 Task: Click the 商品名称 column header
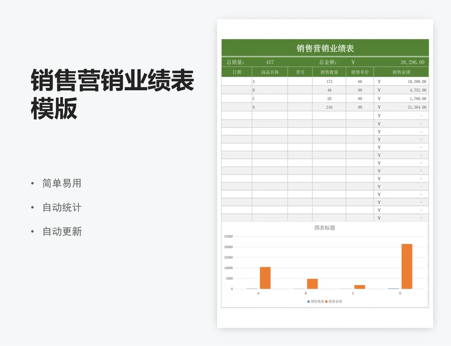coord(270,72)
